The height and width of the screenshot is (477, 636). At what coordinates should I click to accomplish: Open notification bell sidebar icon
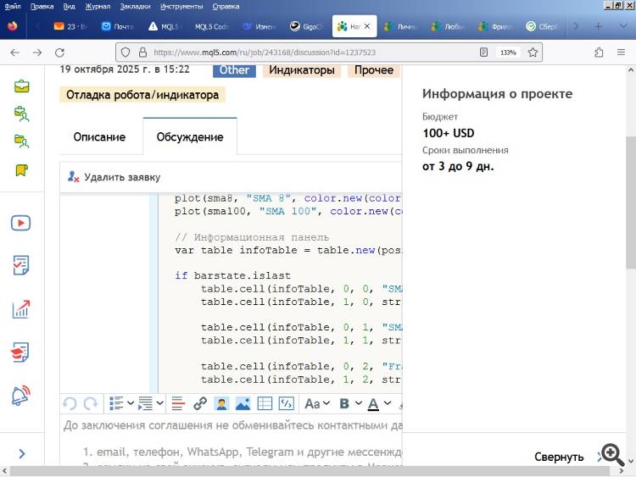tap(20, 395)
